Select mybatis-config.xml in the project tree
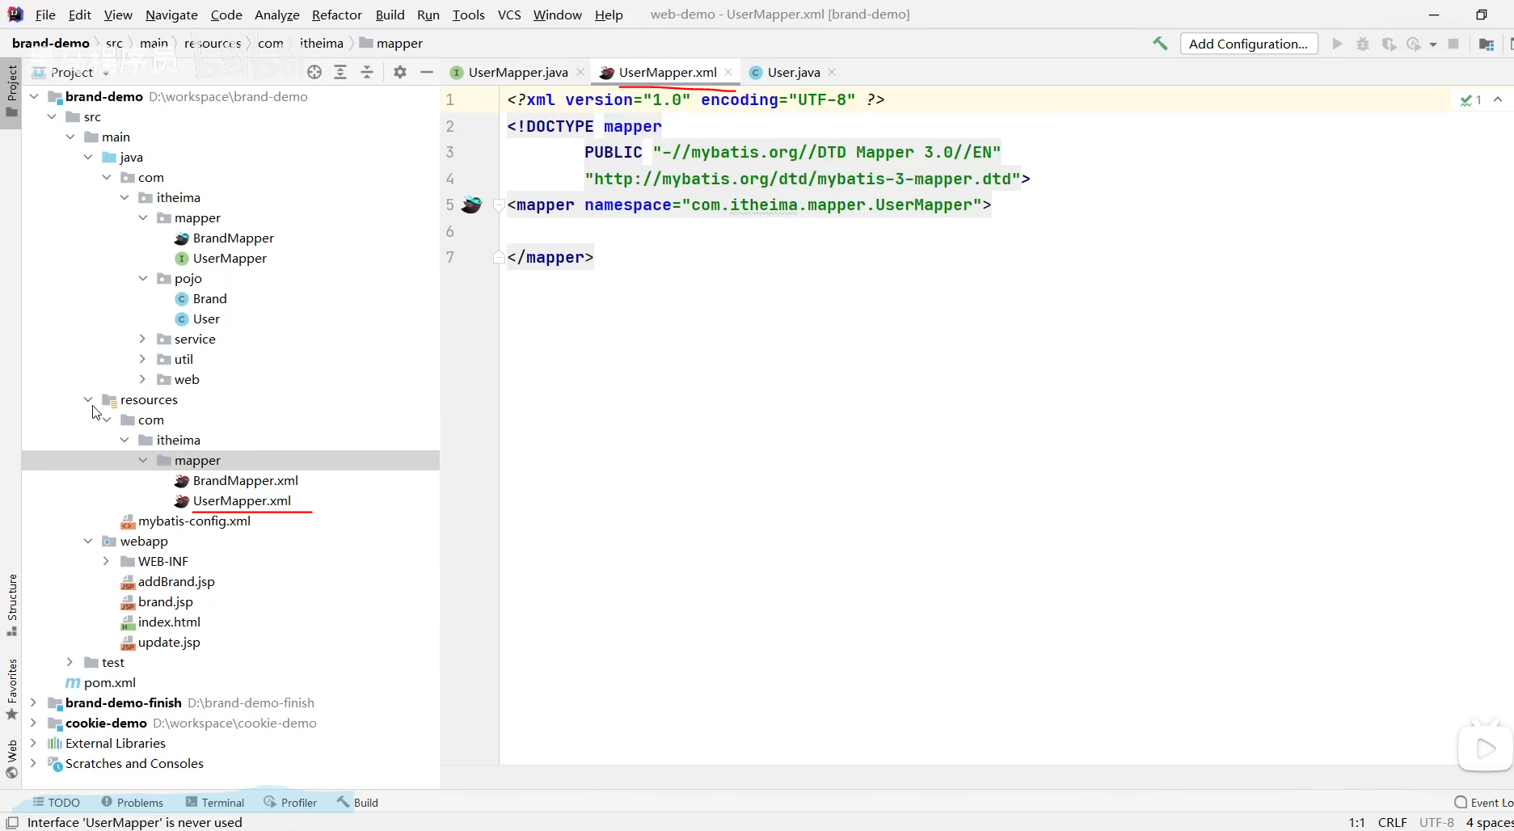1514x831 pixels. pyautogui.click(x=194, y=521)
